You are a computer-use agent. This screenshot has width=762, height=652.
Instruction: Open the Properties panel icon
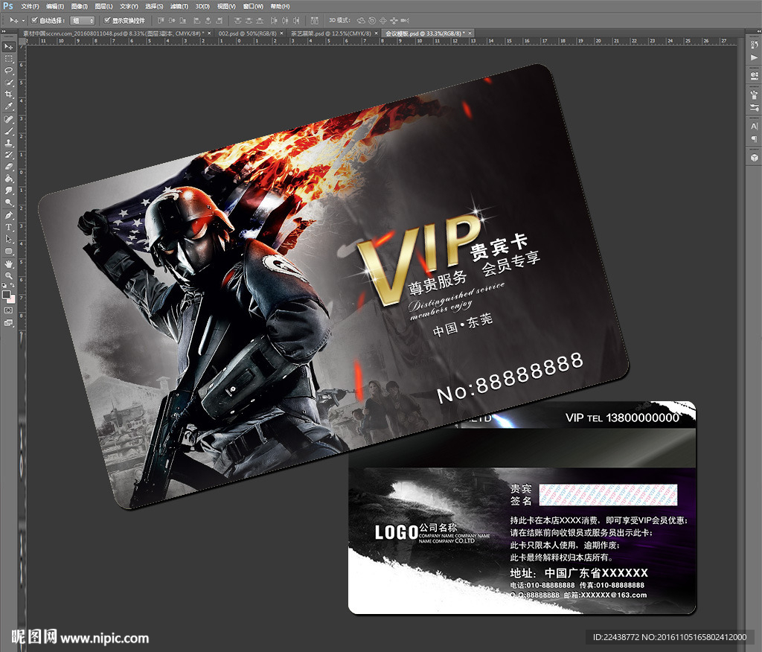coord(754,75)
